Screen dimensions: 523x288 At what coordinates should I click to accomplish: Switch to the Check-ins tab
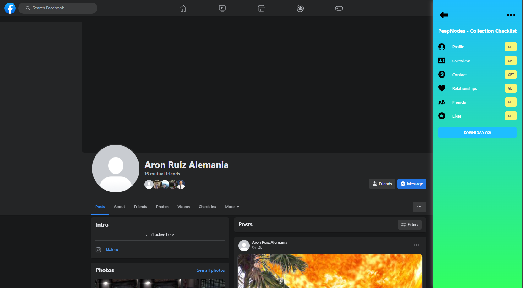click(207, 207)
